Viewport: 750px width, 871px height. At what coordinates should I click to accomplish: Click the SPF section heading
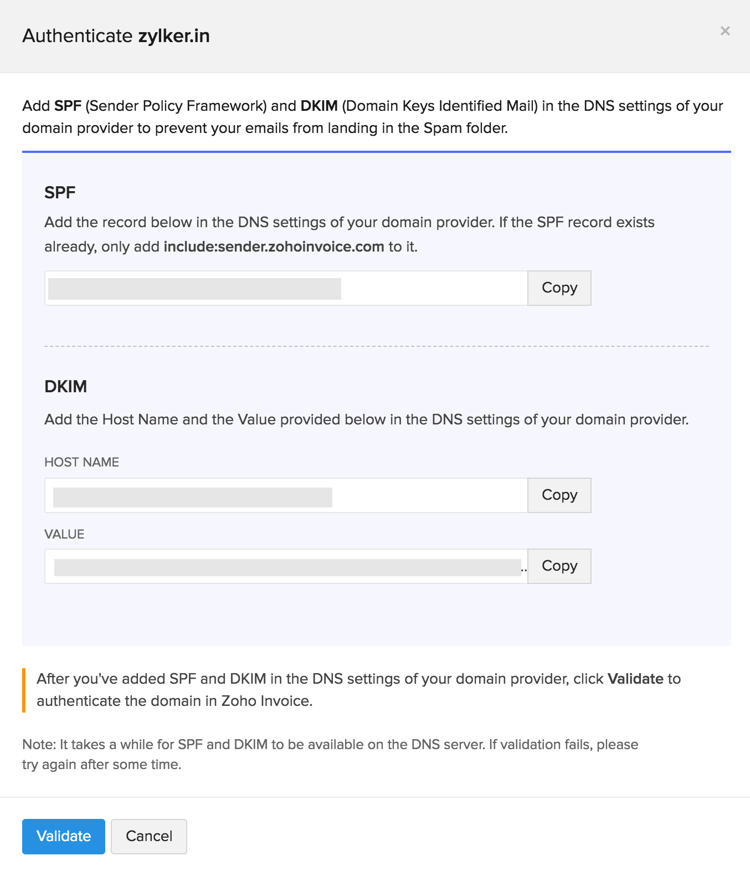tap(60, 193)
